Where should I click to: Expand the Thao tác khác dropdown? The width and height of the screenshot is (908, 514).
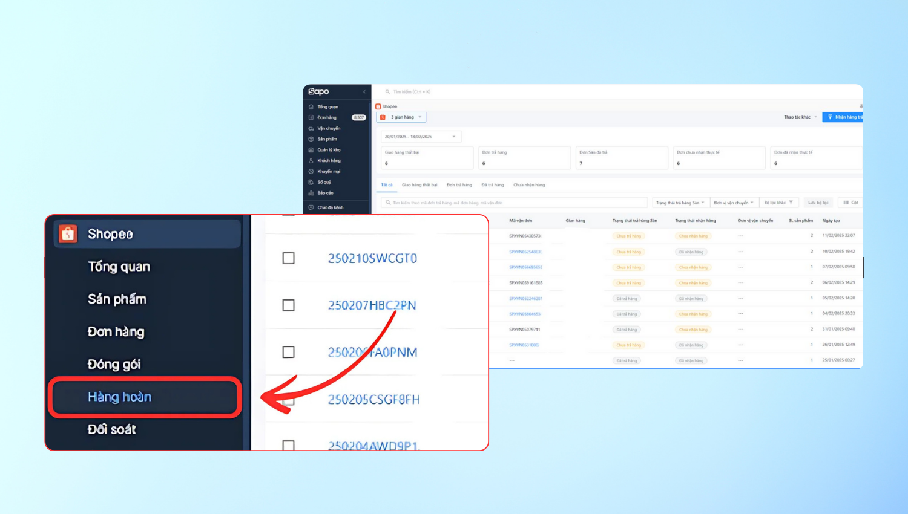[800, 117]
